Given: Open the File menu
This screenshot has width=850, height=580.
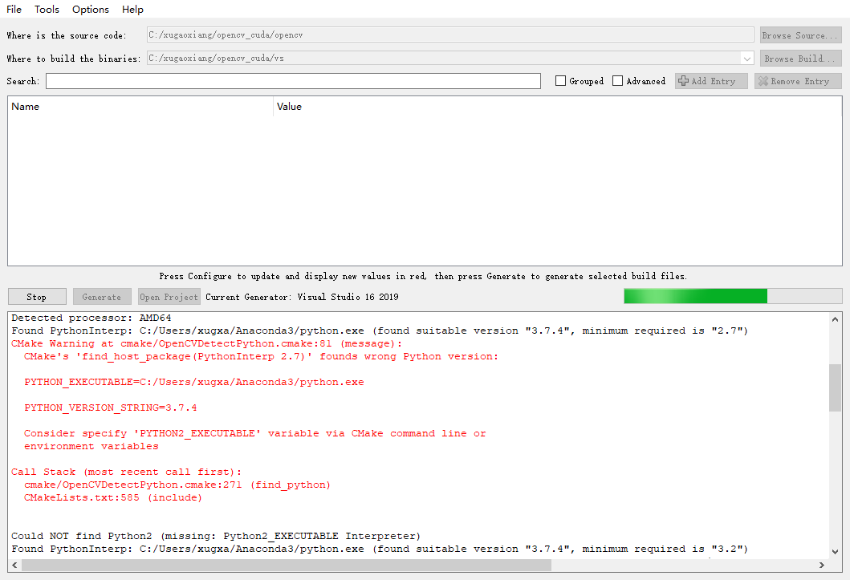Looking at the screenshot, I should click(14, 9).
